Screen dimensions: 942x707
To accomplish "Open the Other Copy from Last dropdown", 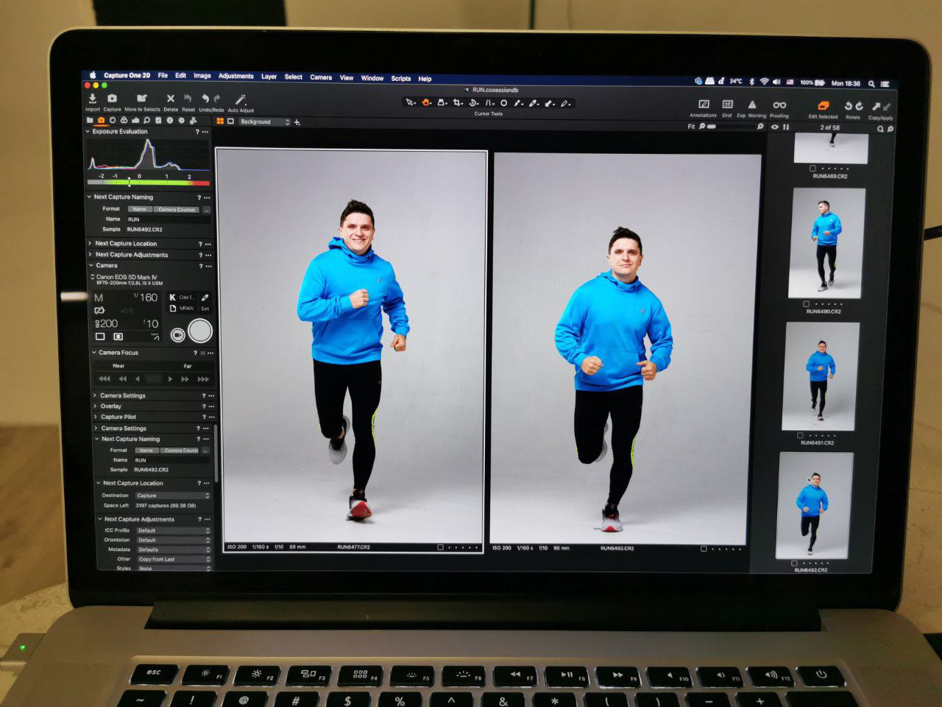I will (174, 559).
